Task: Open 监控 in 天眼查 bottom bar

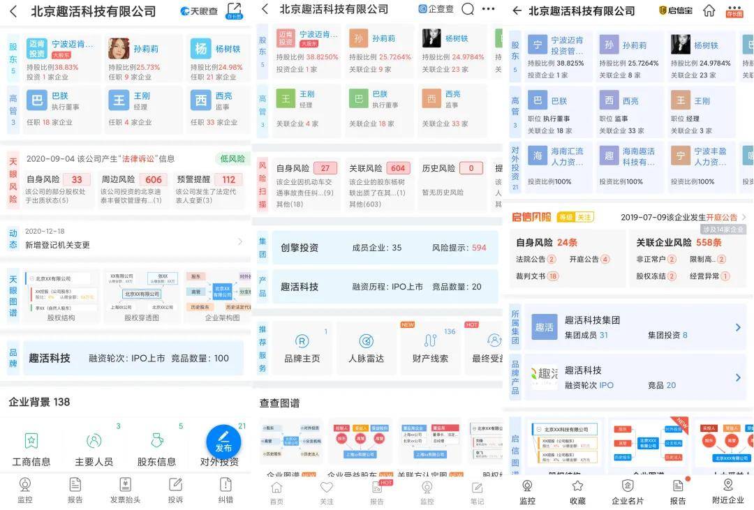Action: point(25,490)
